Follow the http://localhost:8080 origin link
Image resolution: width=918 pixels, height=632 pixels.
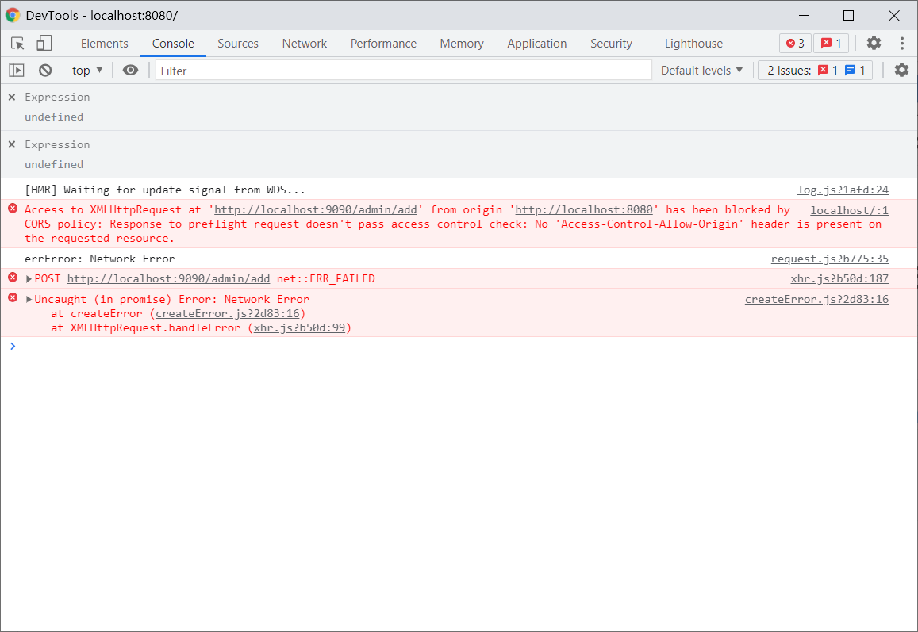point(584,209)
